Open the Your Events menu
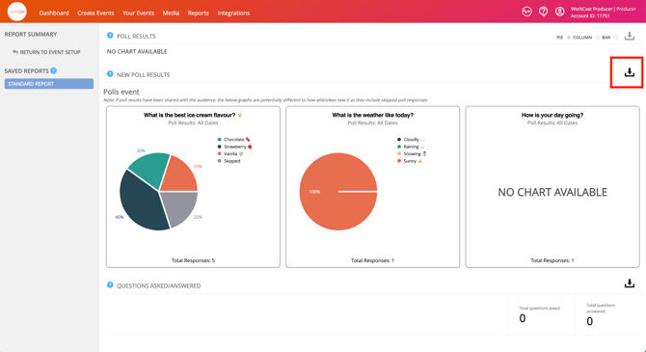646x352 pixels. point(138,13)
